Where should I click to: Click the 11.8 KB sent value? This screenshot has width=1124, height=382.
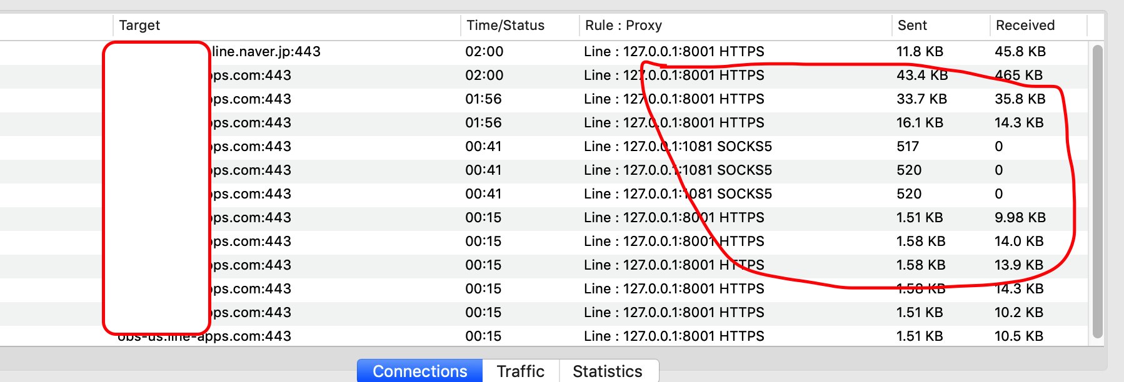click(x=920, y=52)
